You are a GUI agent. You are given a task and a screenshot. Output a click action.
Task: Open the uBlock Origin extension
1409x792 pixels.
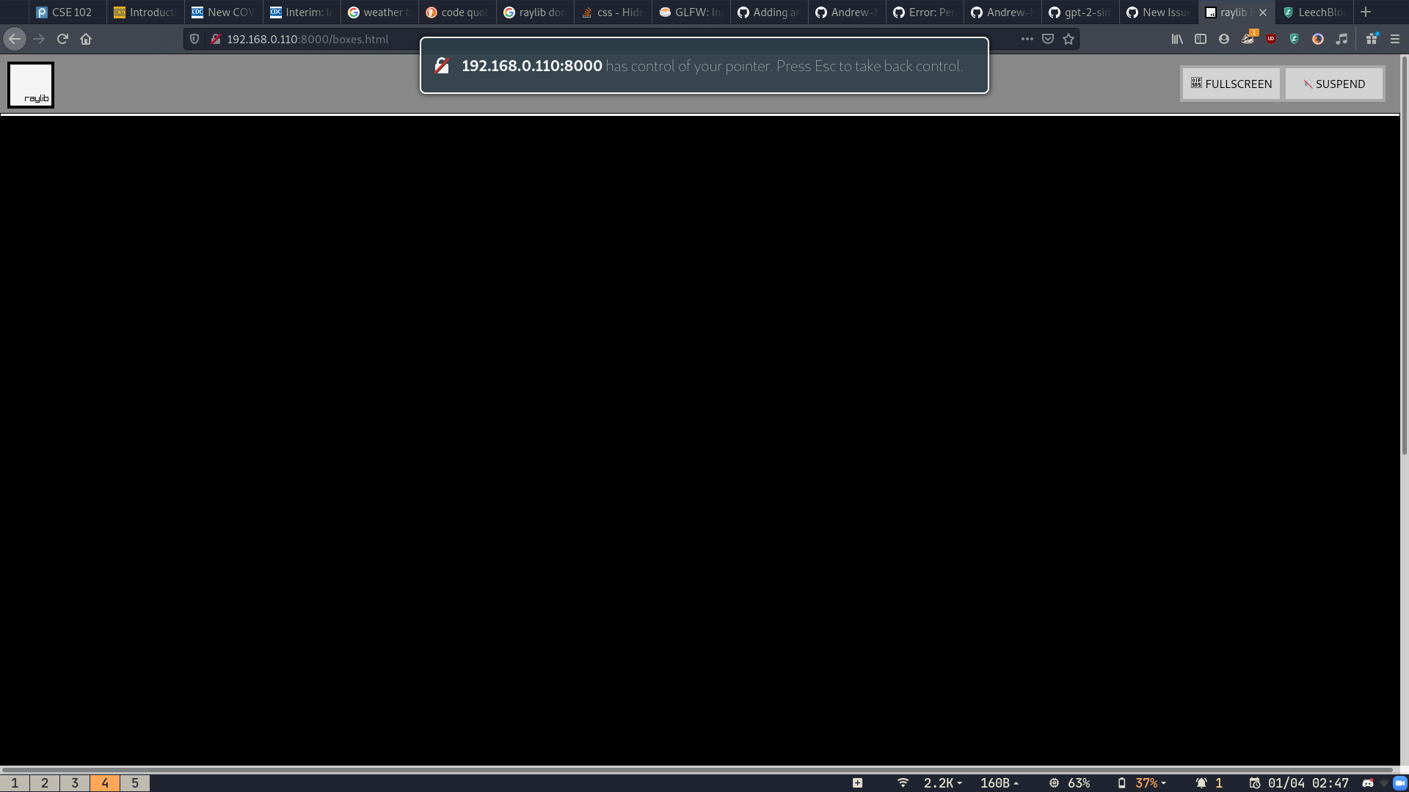pyautogui.click(x=1270, y=39)
